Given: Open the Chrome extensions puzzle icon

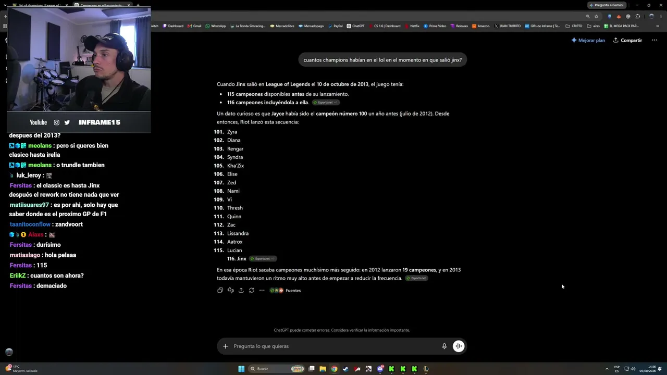Looking at the screenshot, I should tap(637, 16).
